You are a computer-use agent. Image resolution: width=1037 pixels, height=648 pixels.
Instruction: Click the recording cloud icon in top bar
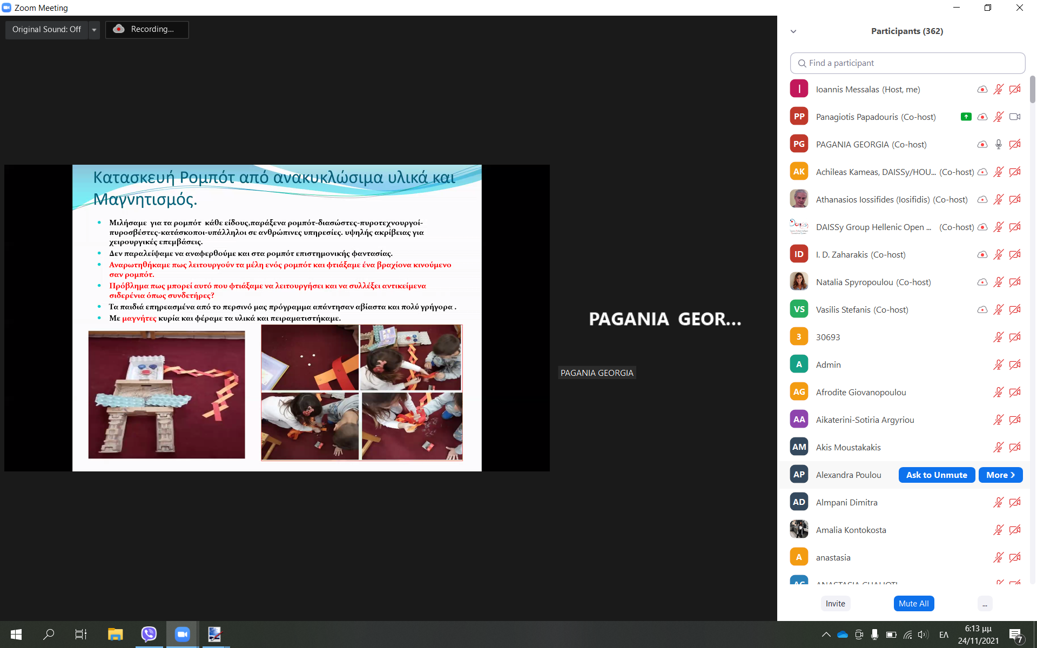[x=119, y=29]
